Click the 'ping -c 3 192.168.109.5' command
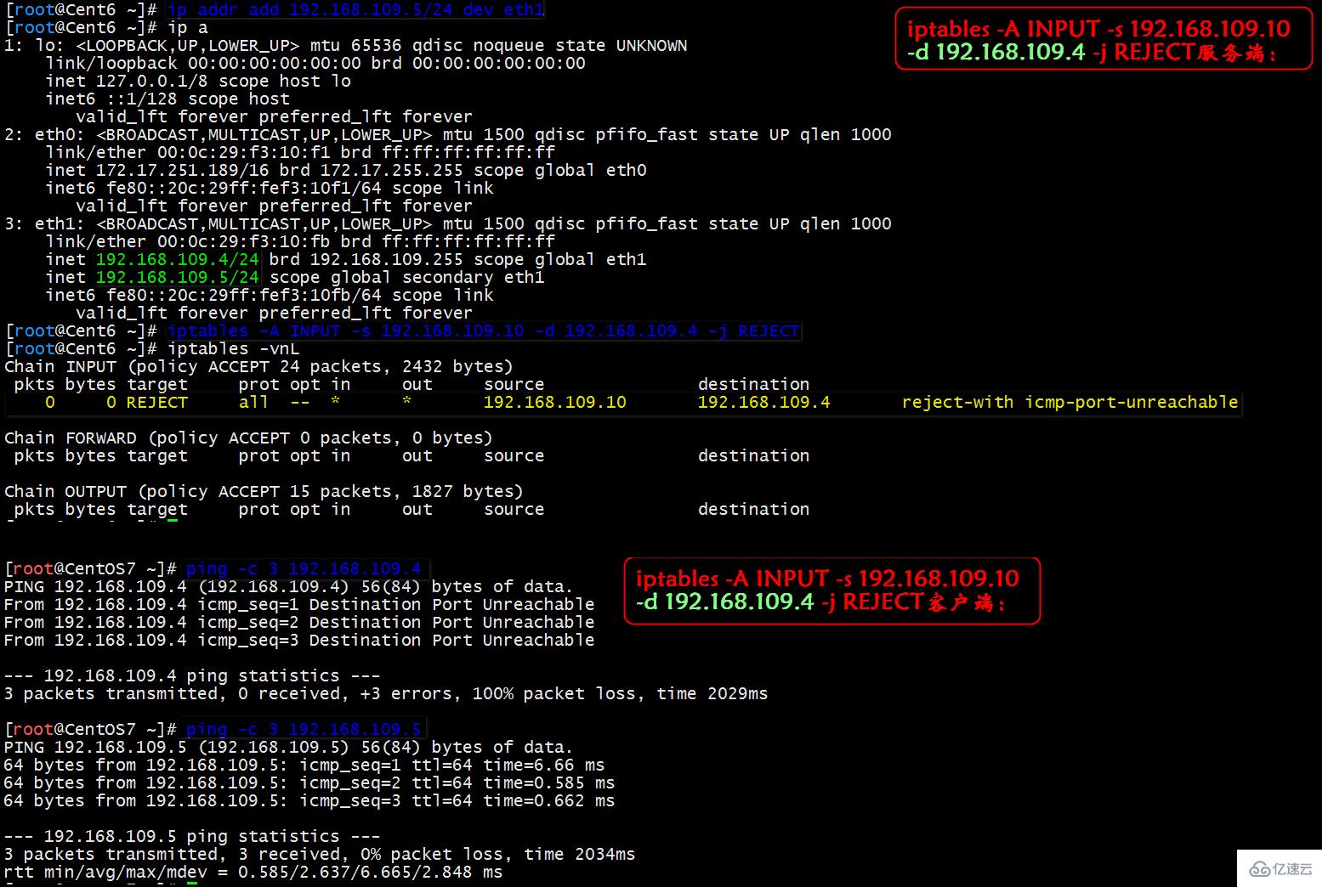The height and width of the screenshot is (887, 1322). coord(304,729)
